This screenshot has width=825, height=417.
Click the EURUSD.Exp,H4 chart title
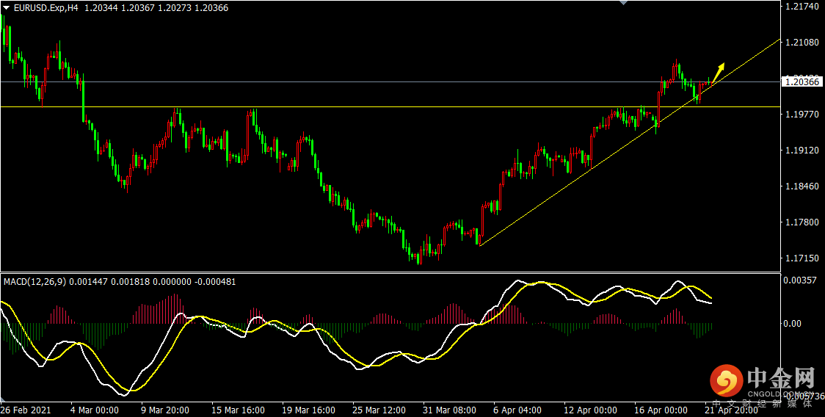46,8
